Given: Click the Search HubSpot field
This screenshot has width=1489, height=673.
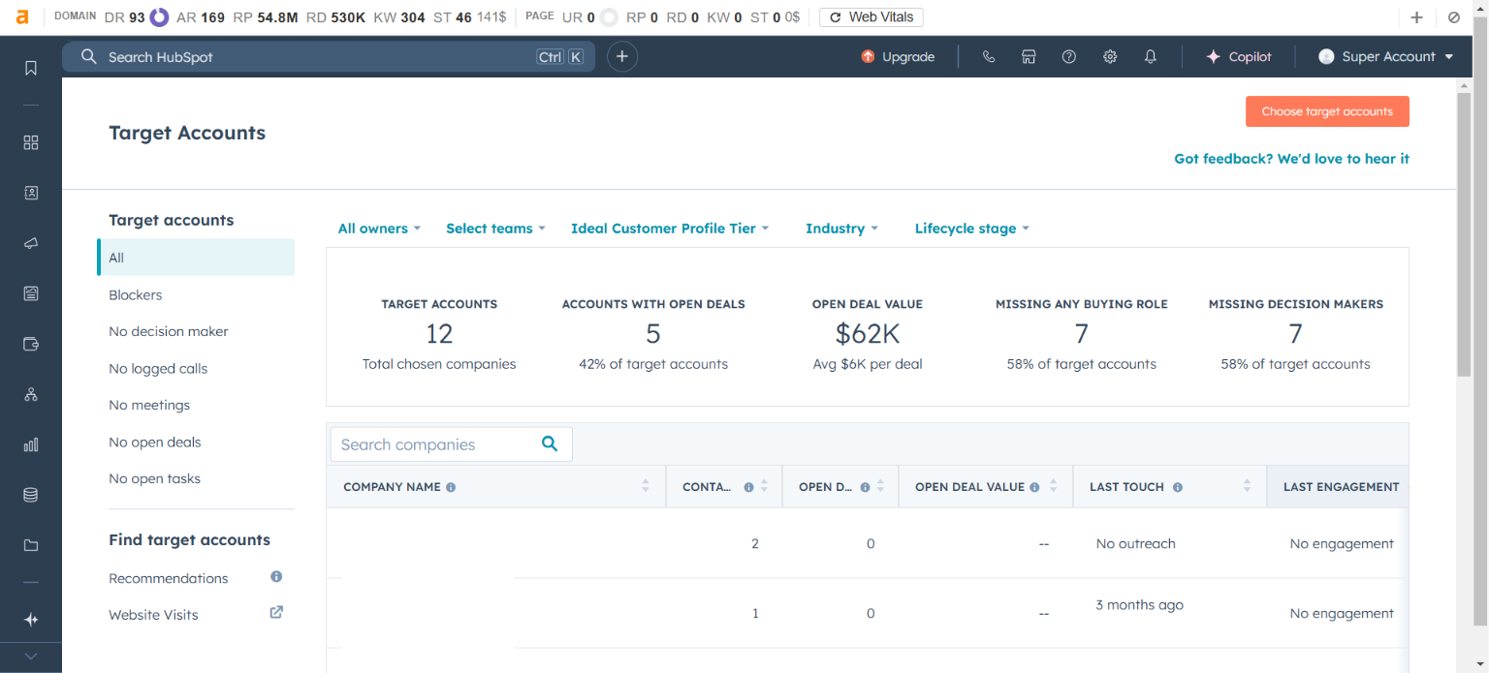Looking at the screenshot, I should click(x=329, y=57).
